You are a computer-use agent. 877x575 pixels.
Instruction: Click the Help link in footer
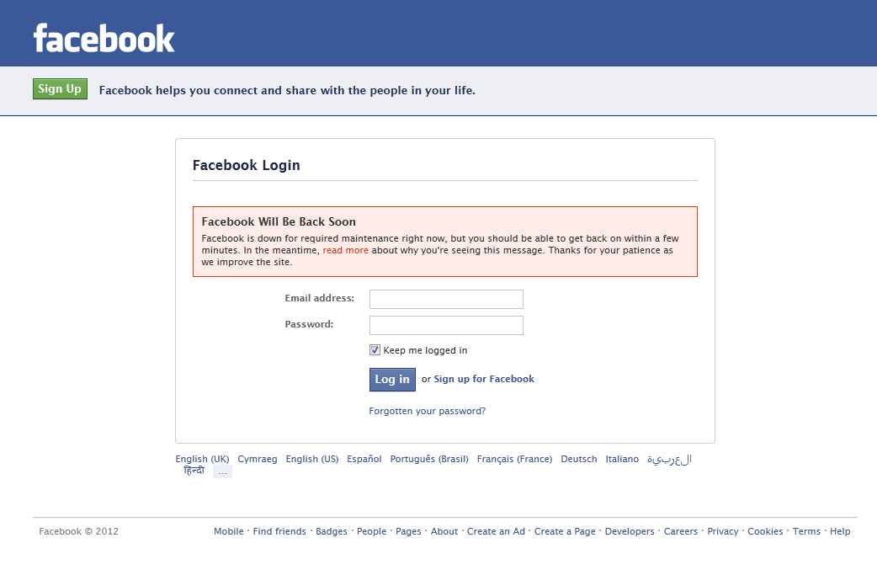(840, 531)
